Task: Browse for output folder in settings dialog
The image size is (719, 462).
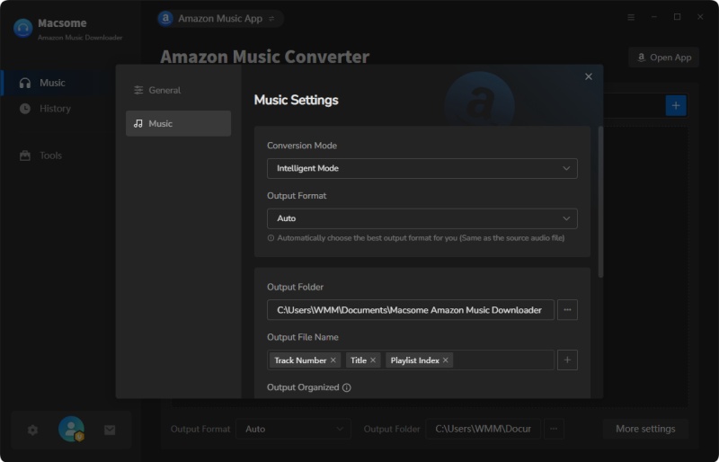Action: pyautogui.click(x=567, y=310)
